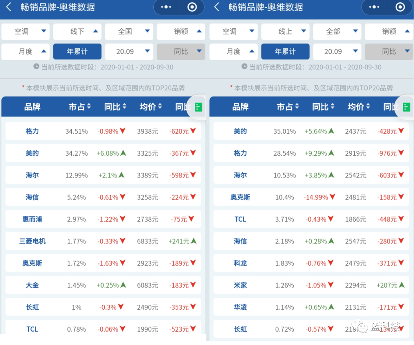
Task: Open 月度 dropdown in left panel
Action: 26,51
